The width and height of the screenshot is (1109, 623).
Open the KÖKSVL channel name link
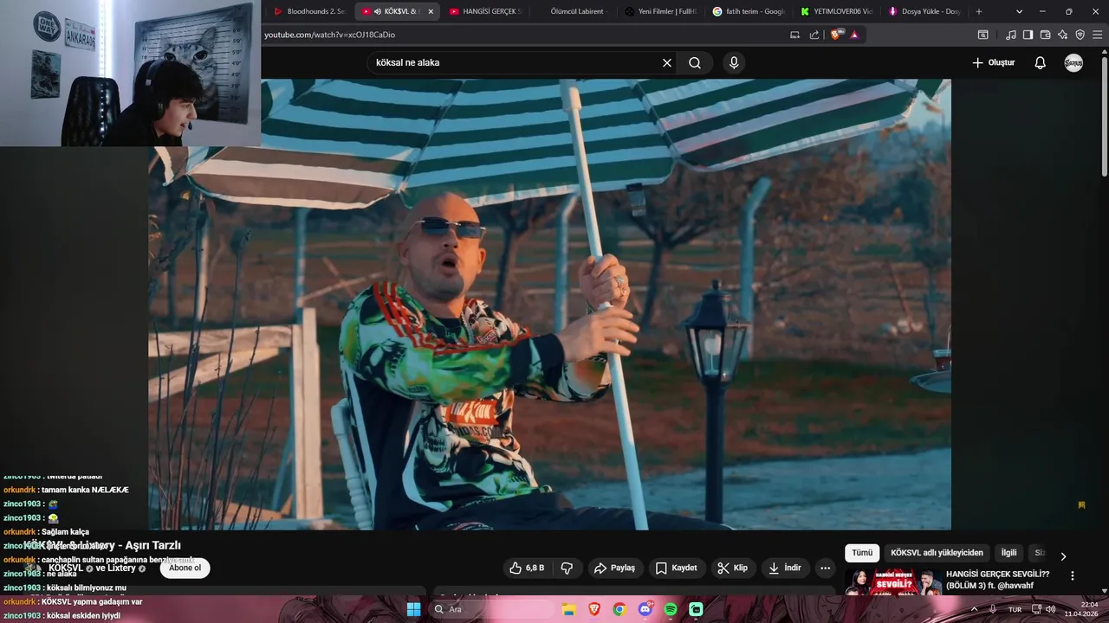64,568
